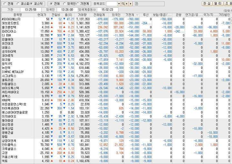Select the 테크윙 stock row
Screen dimensions: 232x164
pyautogui.click(x=116, y=59)
